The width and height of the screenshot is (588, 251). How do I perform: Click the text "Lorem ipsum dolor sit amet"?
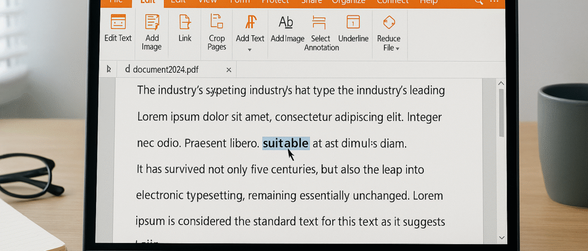point(204,117)
